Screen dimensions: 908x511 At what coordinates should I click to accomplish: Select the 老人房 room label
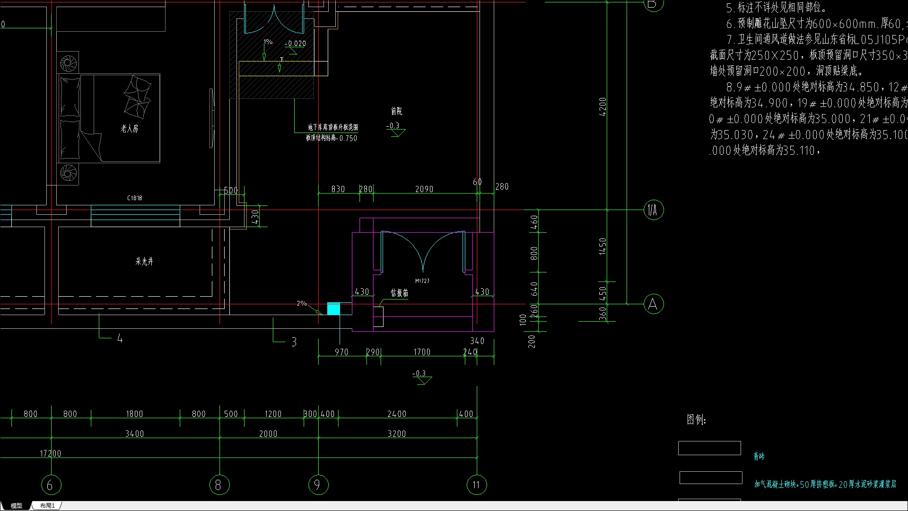[130, 128]
